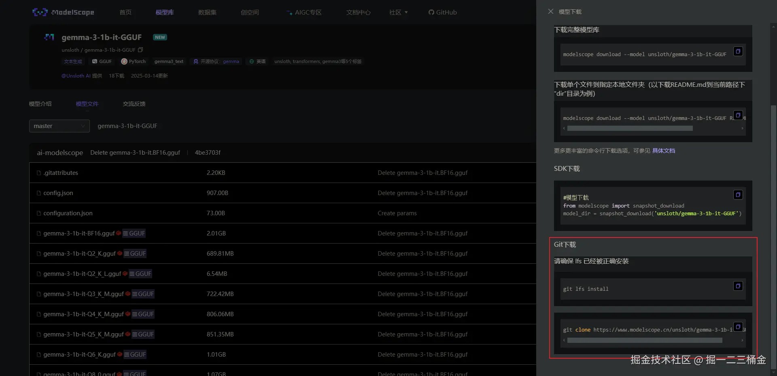The height and width of the screenshot is (376, 777).
Task: Click the GGUF badge for gemma-3-1b-it-Q2_K_L.gguf
Action: click(x=140, y=274)
